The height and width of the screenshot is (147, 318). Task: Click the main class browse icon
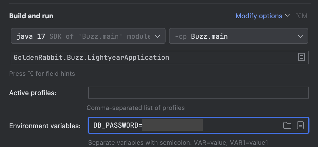[301, 57]
